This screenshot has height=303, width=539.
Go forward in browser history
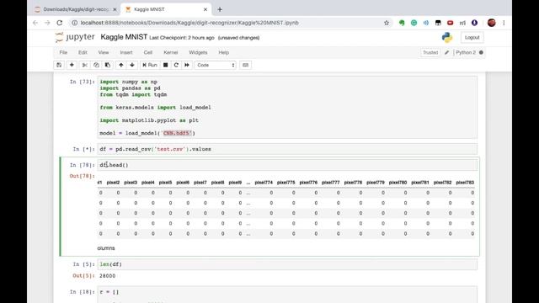pos(47,23)
